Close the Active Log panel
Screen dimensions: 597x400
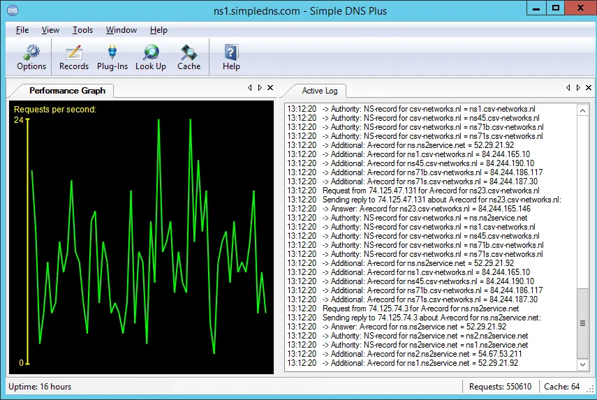589,87
